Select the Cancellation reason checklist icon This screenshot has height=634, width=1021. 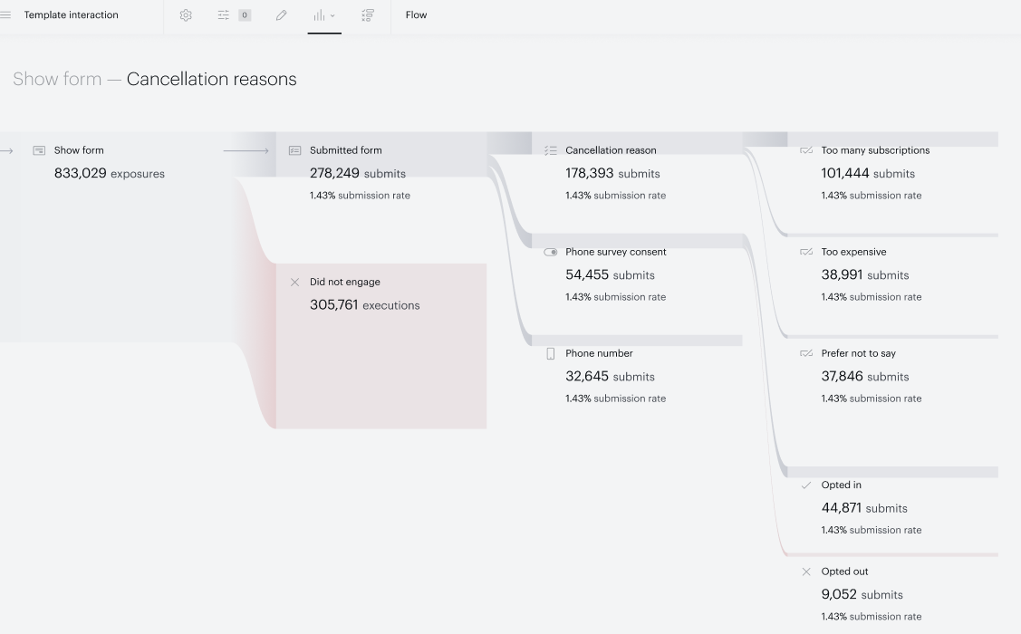pos(550,150)
